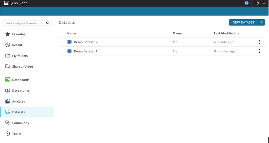Click '9 minutes ago' timestamp
The height and width of the screenshot is (143, 269).
pos(224,51)
